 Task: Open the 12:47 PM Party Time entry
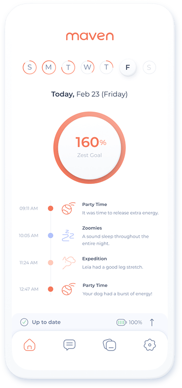pyautogui.click(x=90, y=289)
